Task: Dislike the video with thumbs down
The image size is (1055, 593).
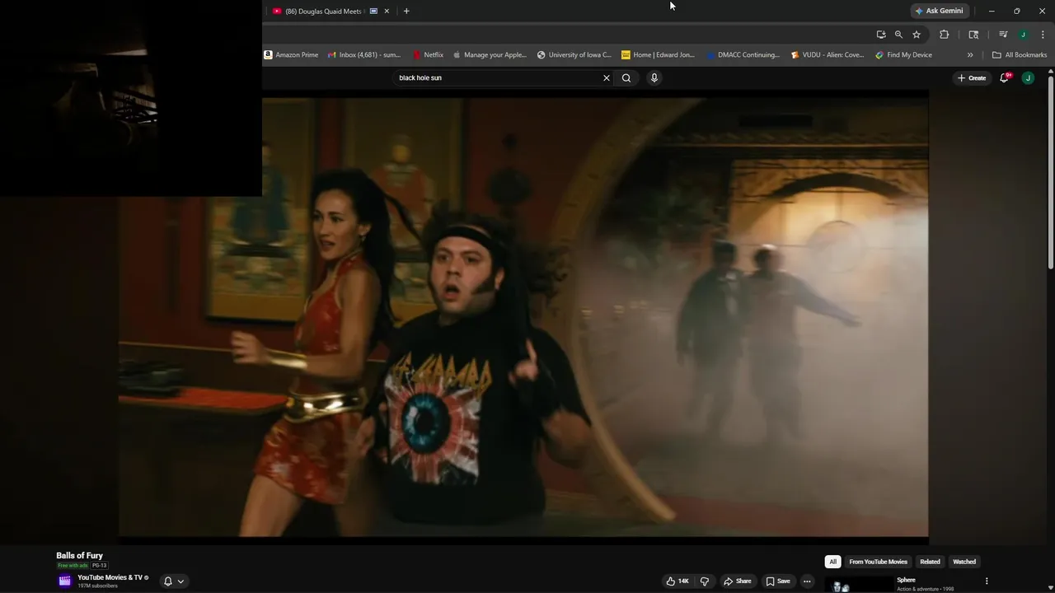Action: (705, 581)
